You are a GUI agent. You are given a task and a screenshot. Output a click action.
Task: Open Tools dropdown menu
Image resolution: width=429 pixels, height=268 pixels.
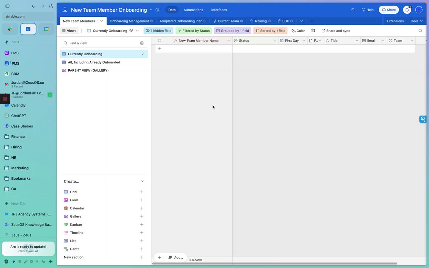[416, 21]
